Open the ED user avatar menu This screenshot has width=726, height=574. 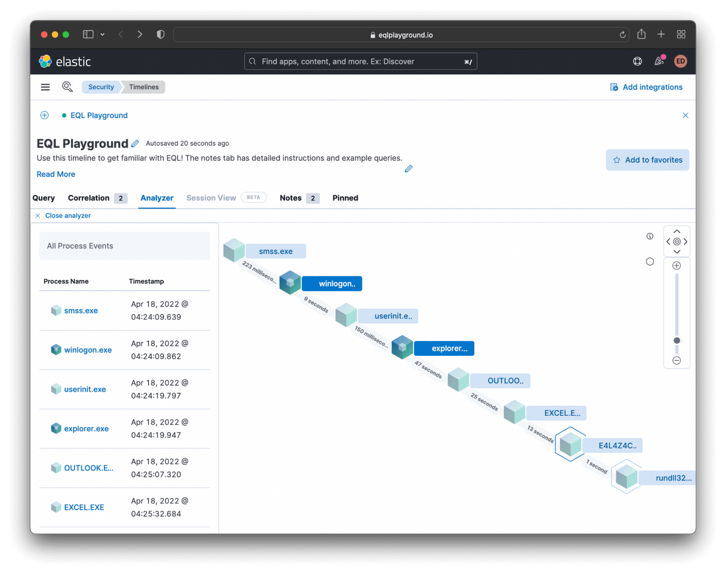(681, 61)
